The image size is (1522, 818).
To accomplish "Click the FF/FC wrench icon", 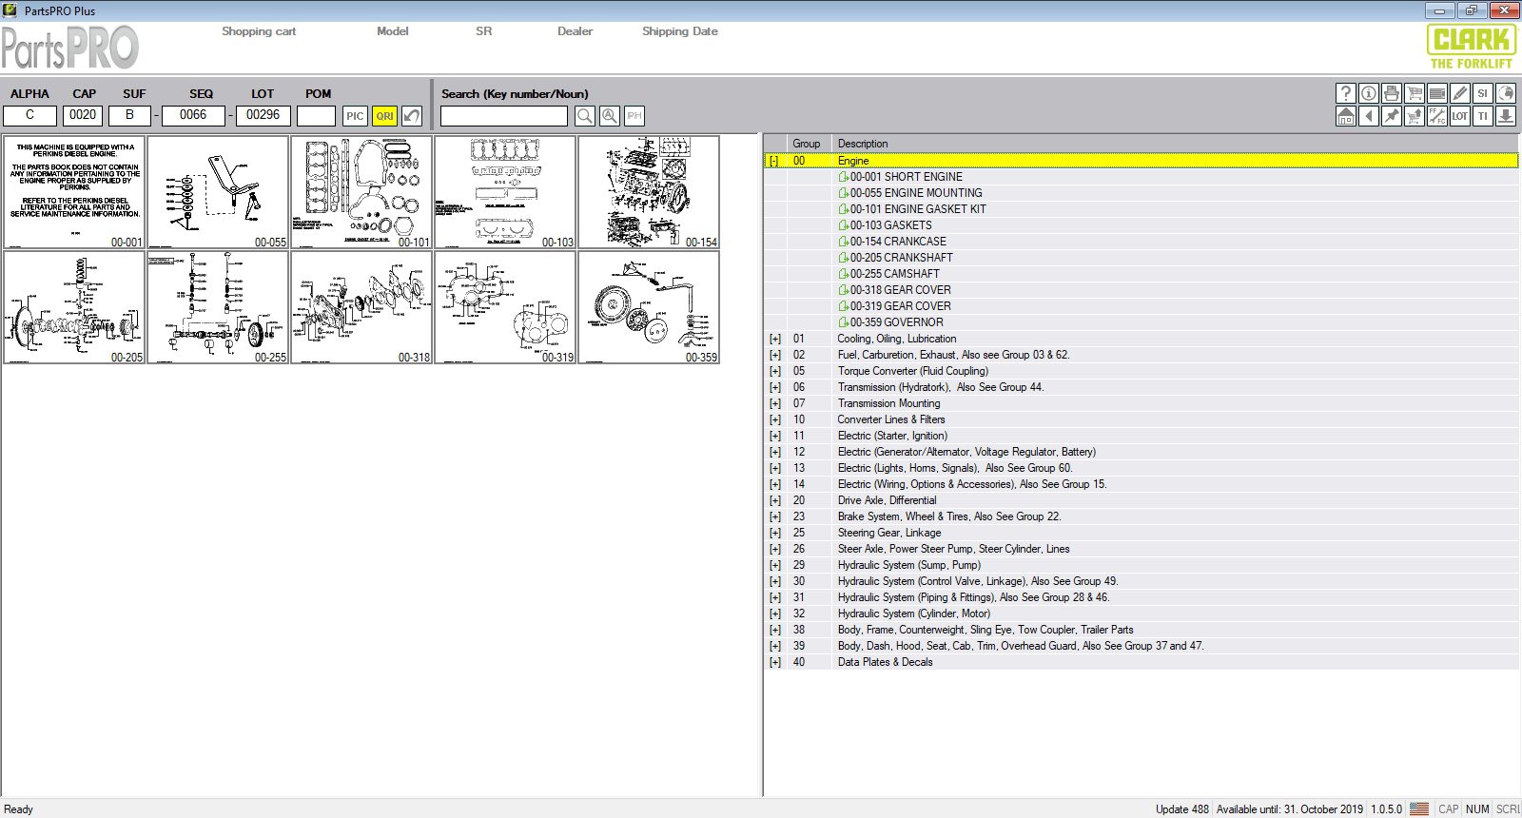I will 1437,116.
